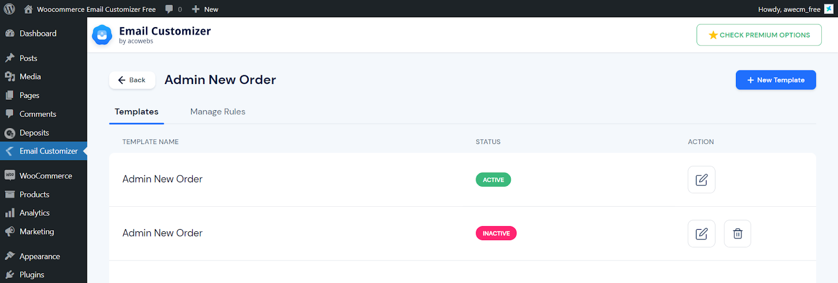Click inactive row Admin New Order name
The image size is (838, 283).
click(x=162, y=233)
